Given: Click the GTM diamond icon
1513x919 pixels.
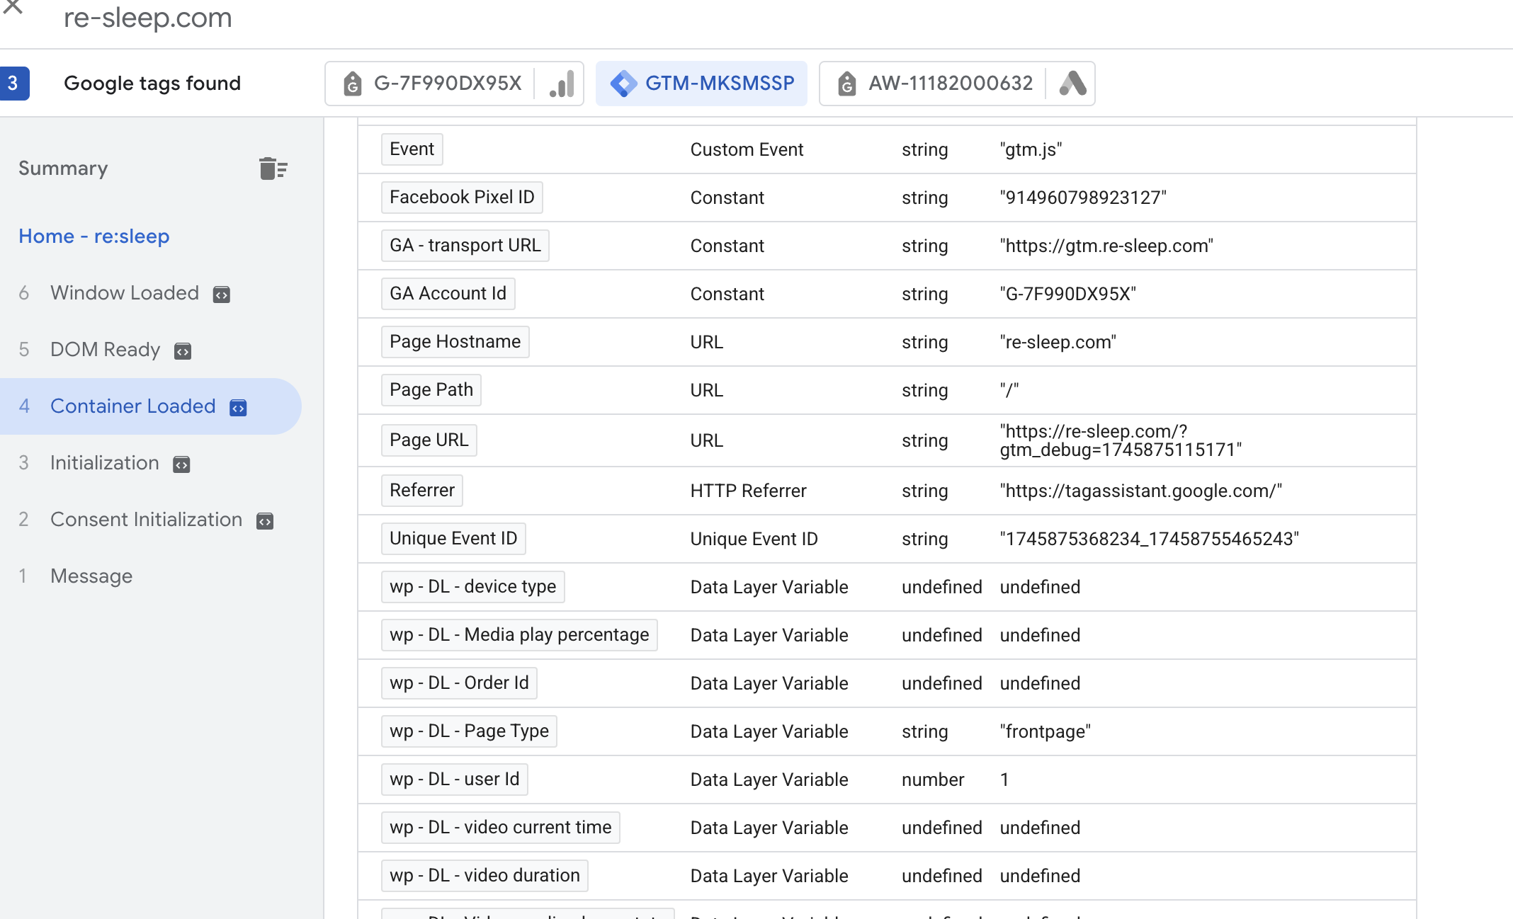Looking at the screenshot, I should (x=623, y=84).
